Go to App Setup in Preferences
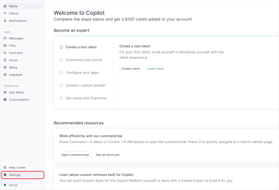The height and width of the screenshot is (190, 279). coord(16,92)
